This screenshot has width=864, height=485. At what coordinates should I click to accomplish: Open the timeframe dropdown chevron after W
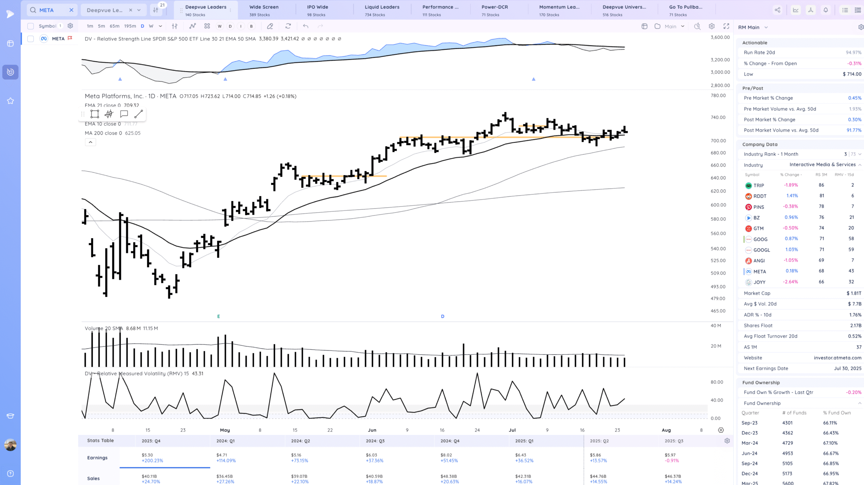[x=160, y=26]
